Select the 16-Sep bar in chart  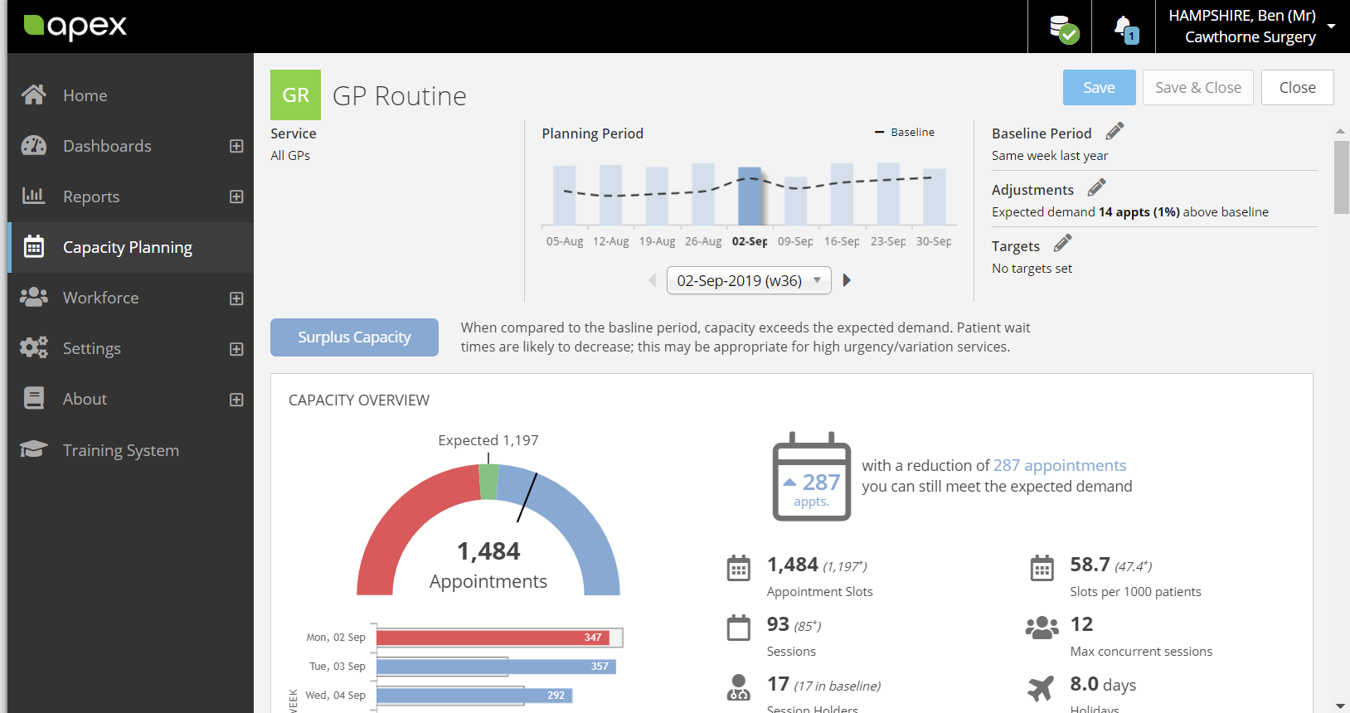click(x=842, y=194)
